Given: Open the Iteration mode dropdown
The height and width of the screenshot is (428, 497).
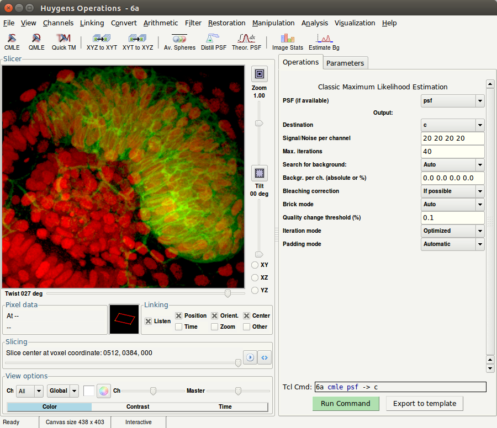Looking at the screenshot, I should 452,231.
